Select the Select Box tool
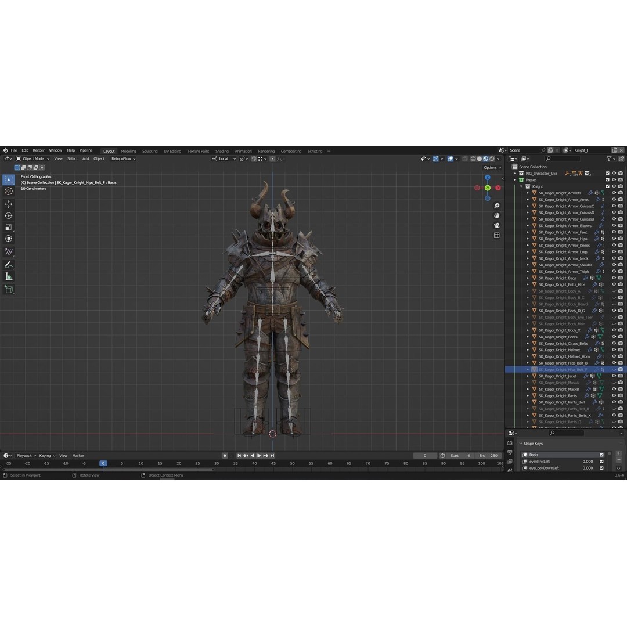The width and height of the screenshot is (627, 627). [8, 180]
